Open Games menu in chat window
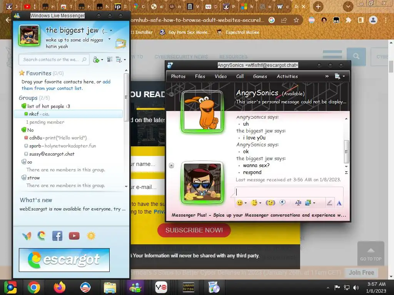The width and height of the screenshot is (394, 295). [260, 76]
